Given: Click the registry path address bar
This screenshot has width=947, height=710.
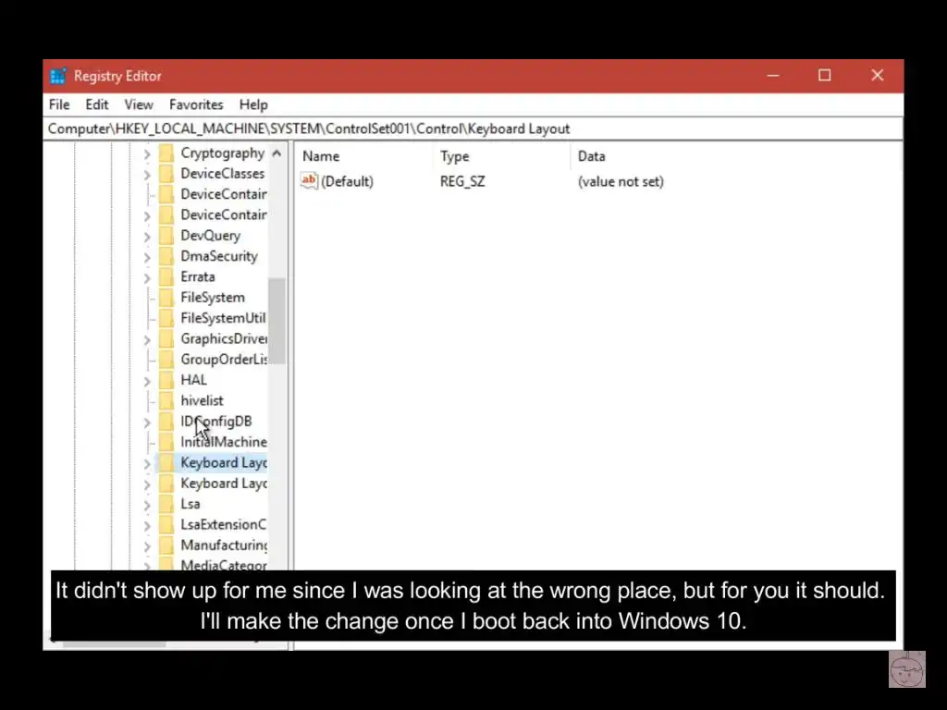Looking at the screenshot, I should click(x=473, y=129).
